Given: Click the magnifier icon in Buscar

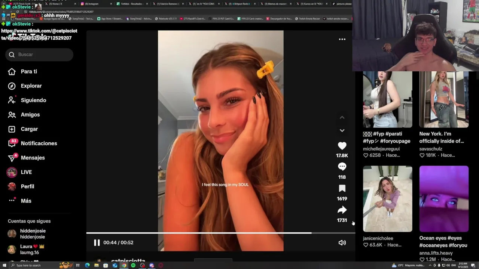Looking at the screenshot, I should pos(12,55).
